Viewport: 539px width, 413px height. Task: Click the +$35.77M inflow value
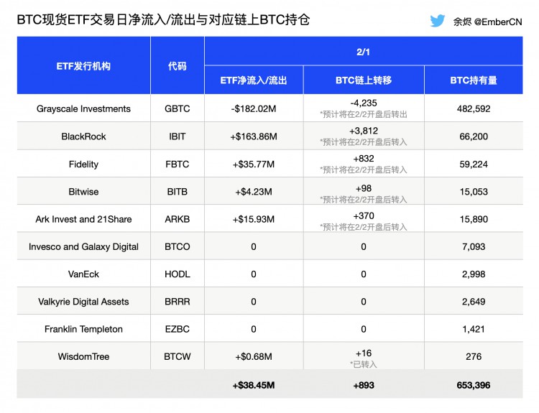pyautogui.click(x=254, y=164)
